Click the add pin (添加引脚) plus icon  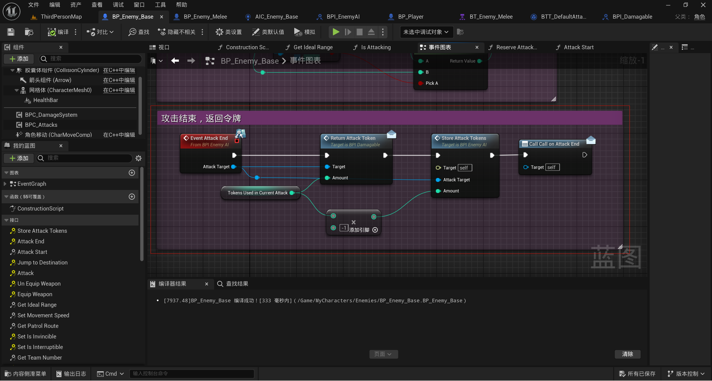pyautogui.click(x=375, y=230)
